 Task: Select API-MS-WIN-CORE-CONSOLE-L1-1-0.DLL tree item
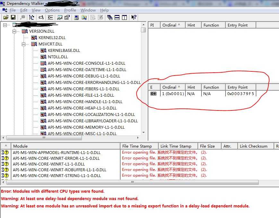click(x=86, y=63)
